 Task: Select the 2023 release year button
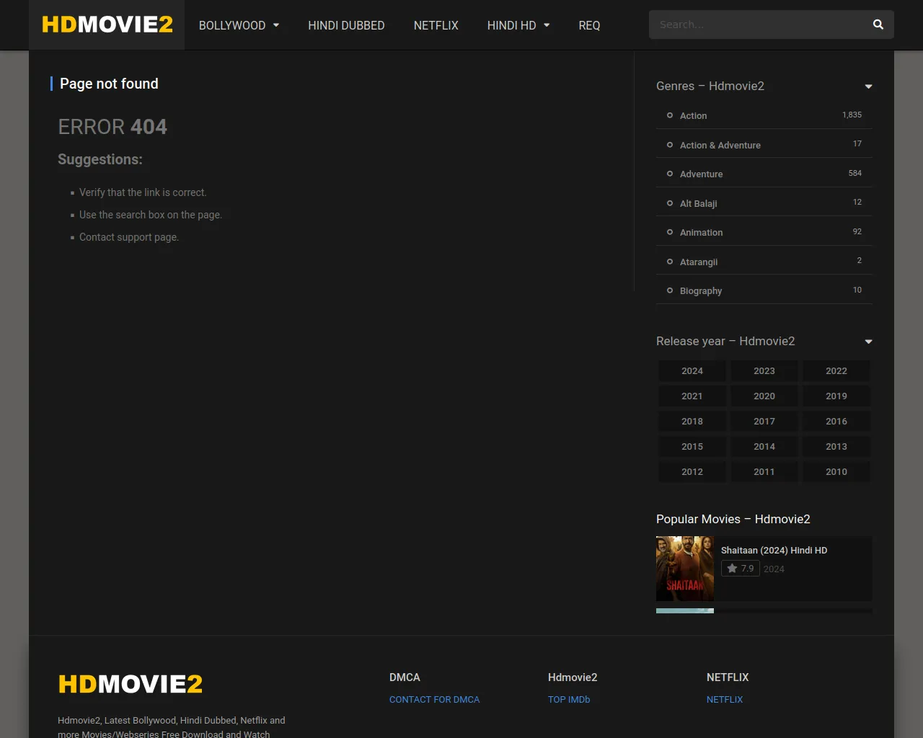point(764,370)
